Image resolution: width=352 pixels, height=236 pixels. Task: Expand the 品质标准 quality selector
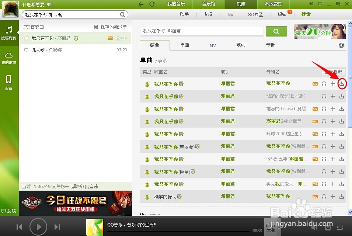coord(272,228)
